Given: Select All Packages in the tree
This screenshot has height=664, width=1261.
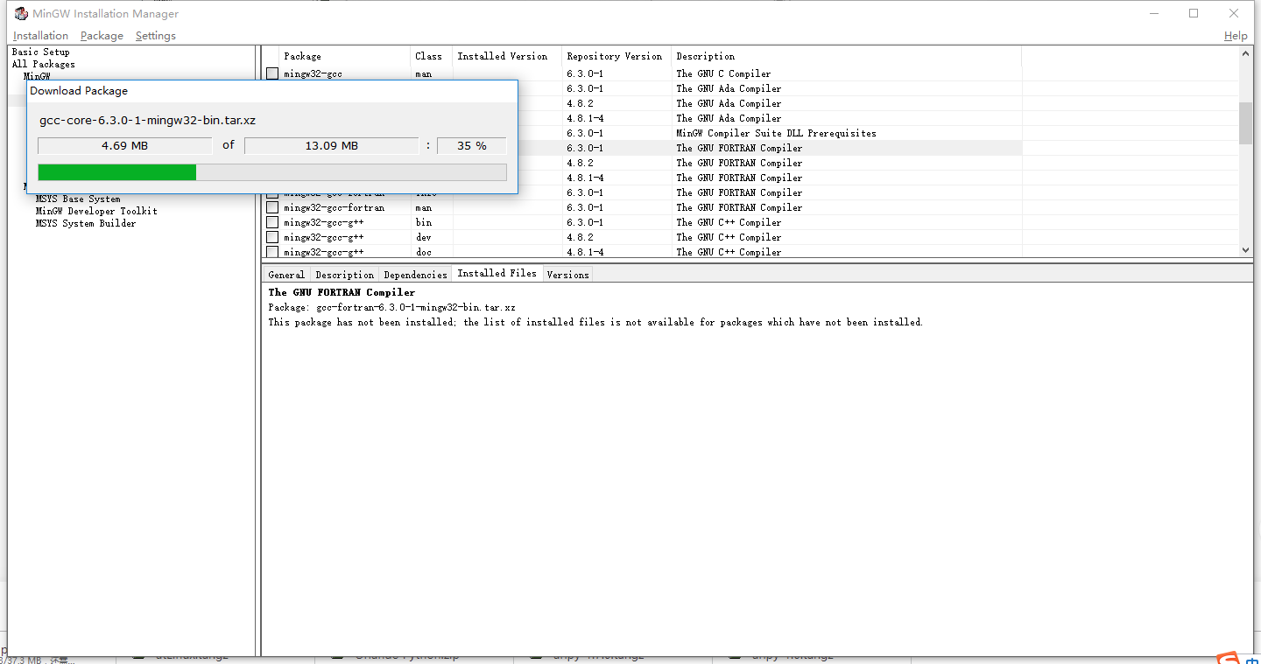Looking at the screenshot, I should [x=43, y=64].
